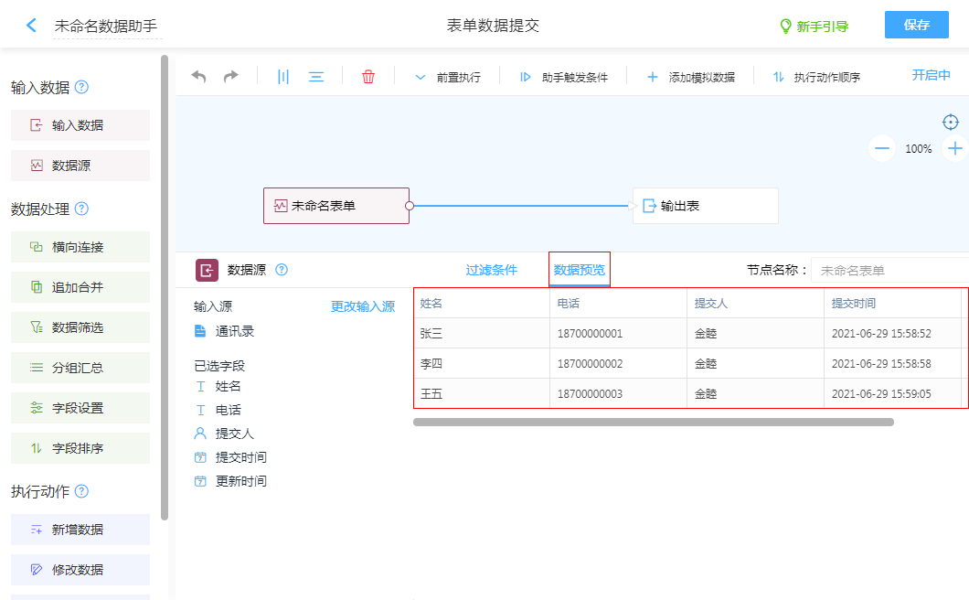
Task: Click the 更改输入源 link
Action: [363, 307]
